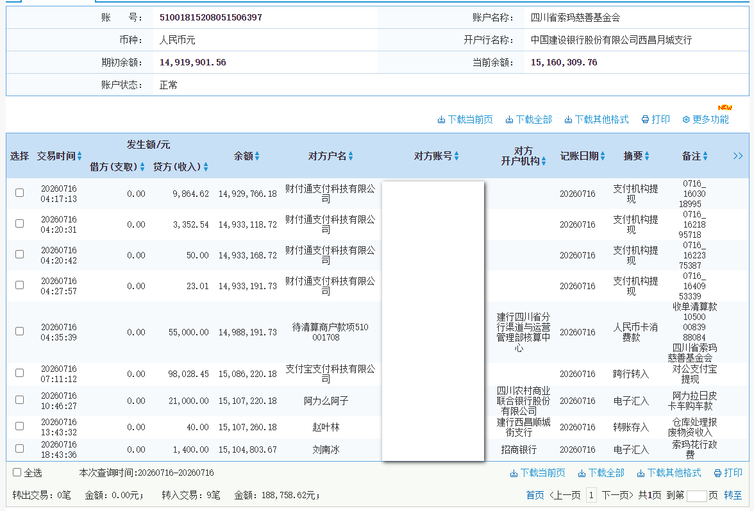The image size is (754, 511).
Task: Click bottom 下载其他格式 link
Action: pyautogui.click(x=674, y=473)
